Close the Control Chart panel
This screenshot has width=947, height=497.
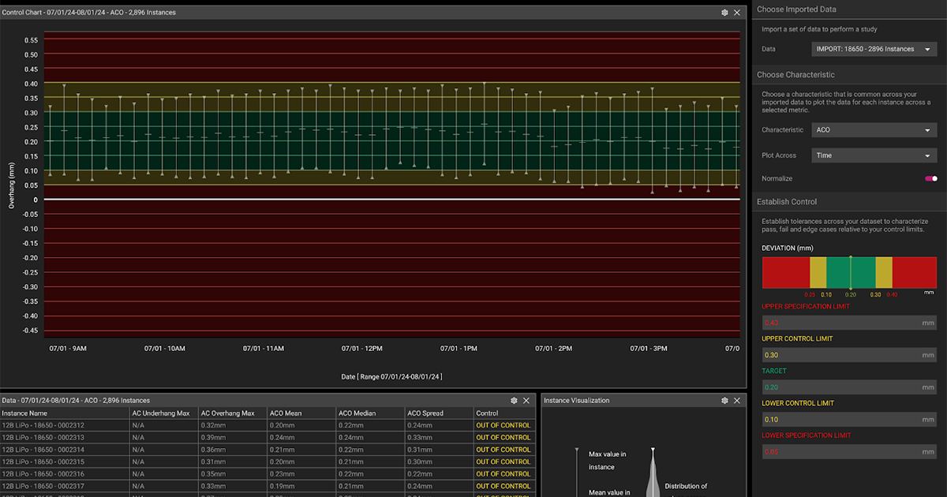(737, 13)
